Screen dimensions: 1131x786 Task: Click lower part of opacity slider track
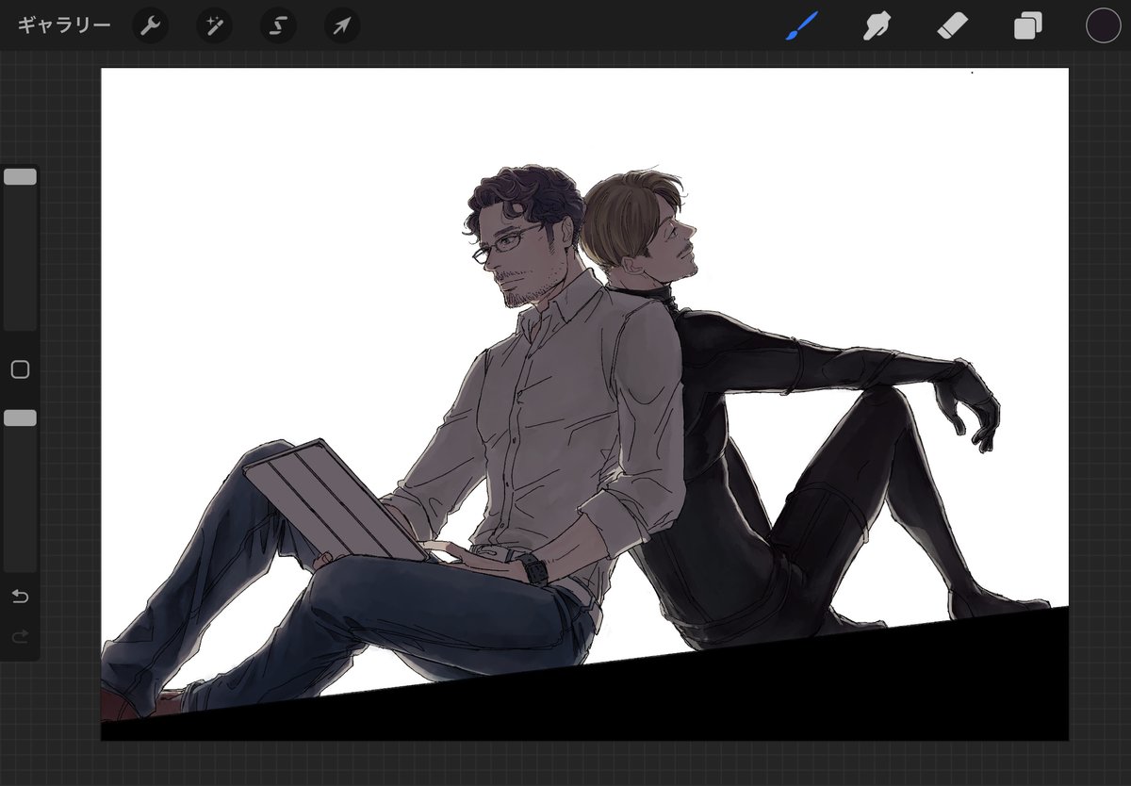click(x=20, y=528)
